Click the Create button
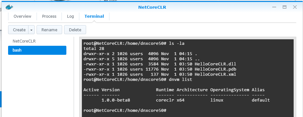303x117 pixels. 18,30
